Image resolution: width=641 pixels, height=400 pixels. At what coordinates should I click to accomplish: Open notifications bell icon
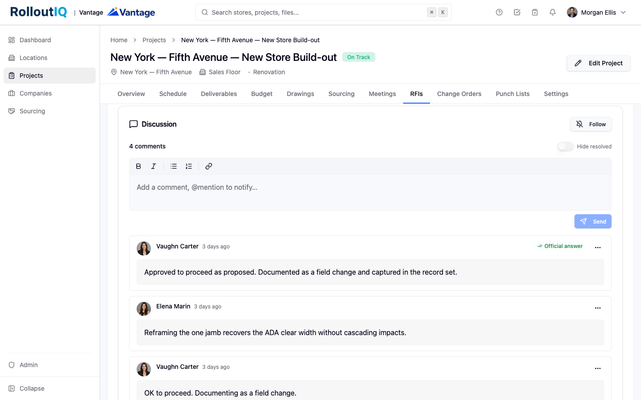552,12
